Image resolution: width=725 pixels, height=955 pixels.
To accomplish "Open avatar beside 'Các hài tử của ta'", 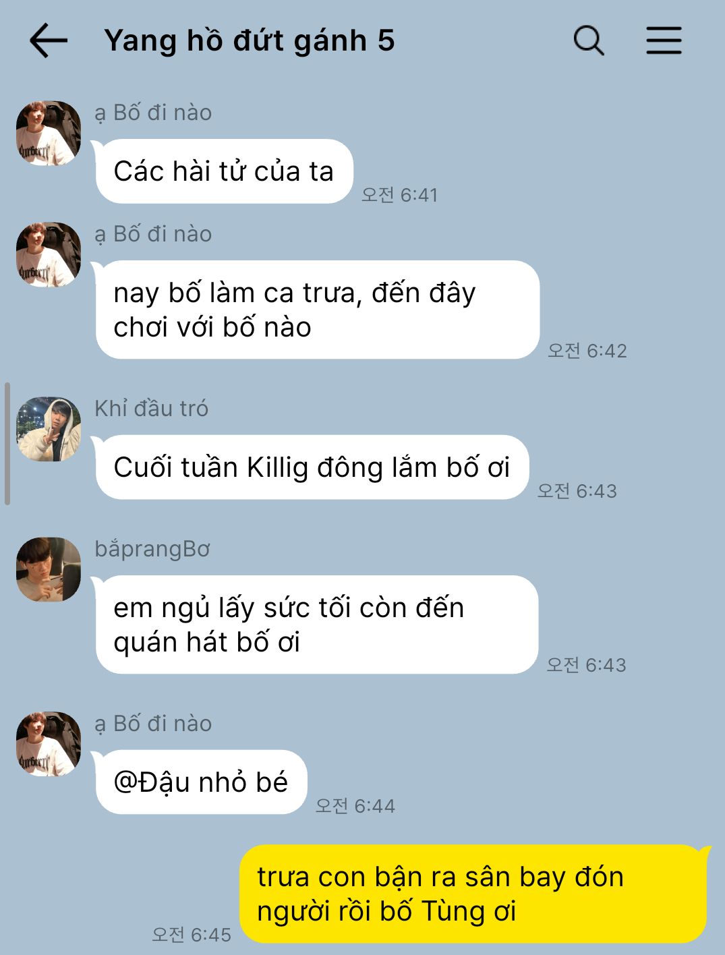I will 49,134.
